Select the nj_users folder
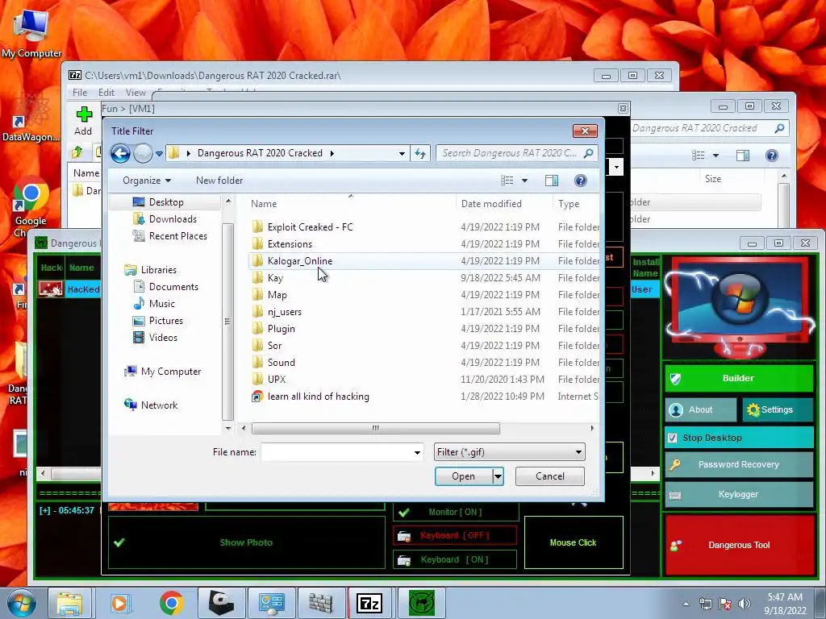 click(x=285, y=312)
